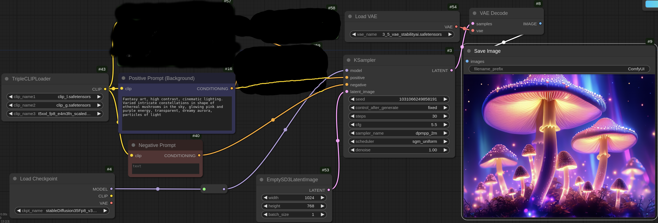Increment the width value in EmptySD3LatentImage
658x223 pixels.
(x=322, y=198)
